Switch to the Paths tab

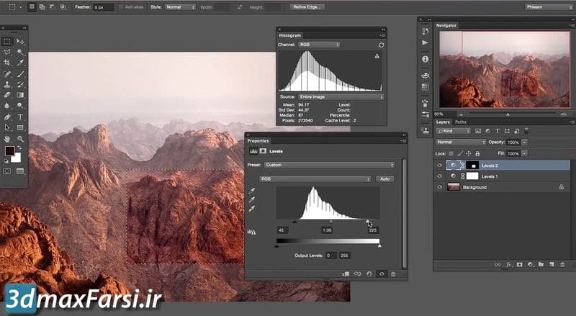point(460,122)
